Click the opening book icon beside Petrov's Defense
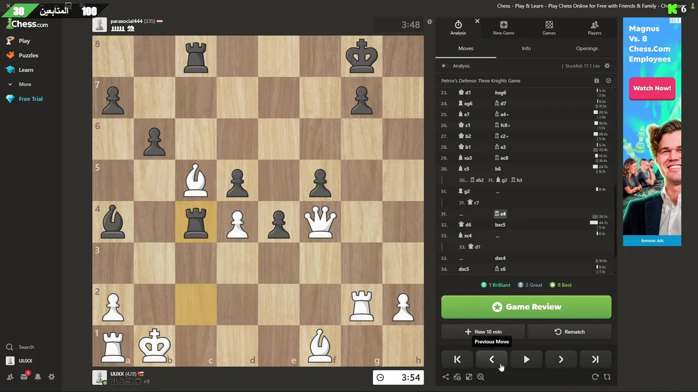 coord(597,81)
